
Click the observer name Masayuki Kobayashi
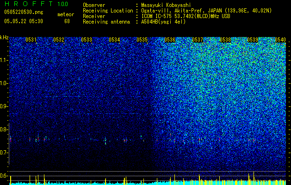(166, 5)
